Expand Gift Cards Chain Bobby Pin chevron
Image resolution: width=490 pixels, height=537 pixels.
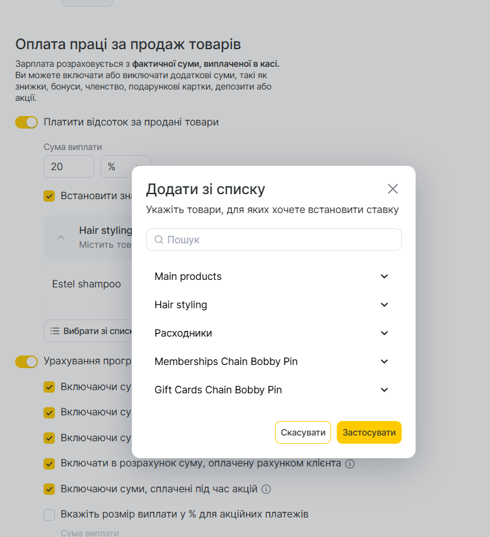(x=385, y=390)
